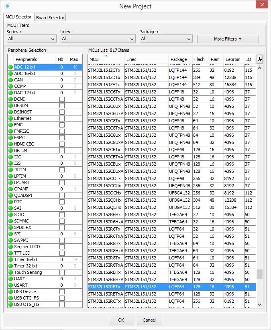Sort table by Package column header
This screenshot has height=330, width=271.
(x=180, y=59)
